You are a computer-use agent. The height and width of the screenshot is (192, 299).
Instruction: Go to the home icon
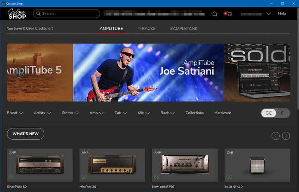click(x=215, y=13)
